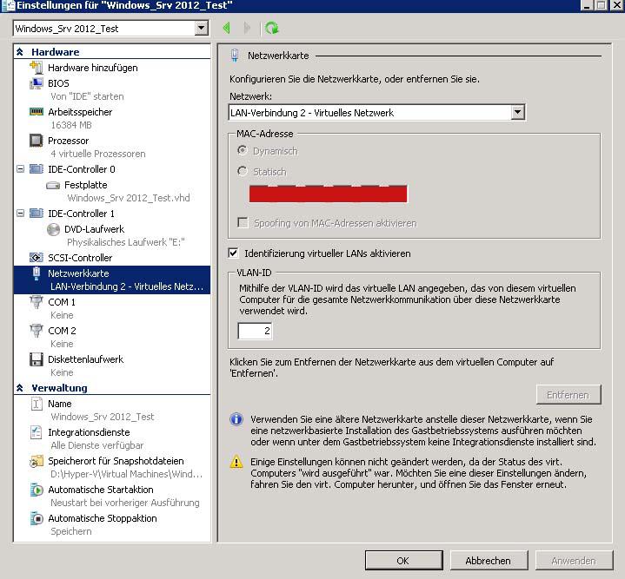Click the dialog window system icon
The width and height of the screenshot is (625, 579).
[x=8, y=5]
